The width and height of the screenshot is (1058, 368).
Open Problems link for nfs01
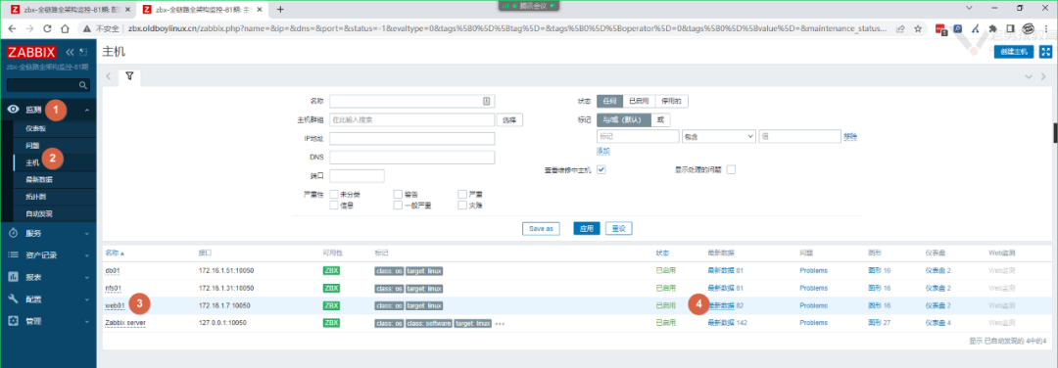click(x=813, y=288)
